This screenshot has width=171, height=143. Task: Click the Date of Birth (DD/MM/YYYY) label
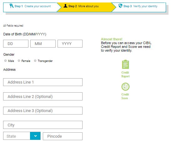[x=25, y=34]
